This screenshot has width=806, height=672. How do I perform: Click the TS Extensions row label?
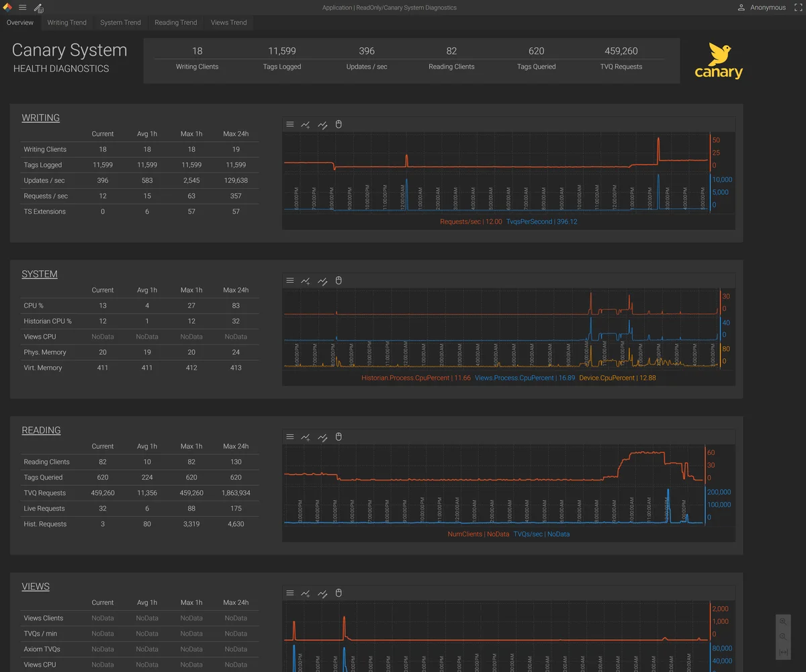tap(44, 212)
